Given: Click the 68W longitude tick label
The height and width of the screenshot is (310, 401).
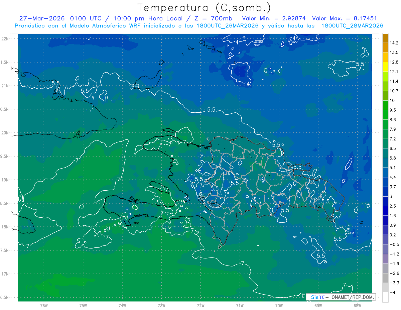Looking at the screenshot, I should point(357,306).
